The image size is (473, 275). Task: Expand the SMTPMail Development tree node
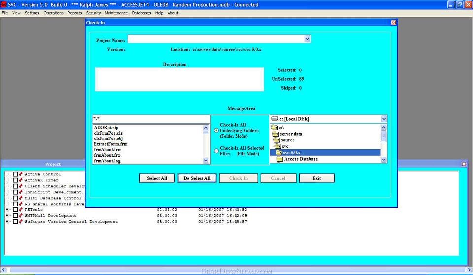(x=7, y=215)
